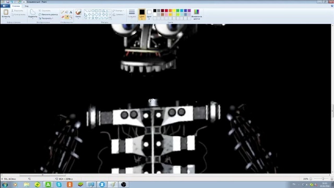Click the Cut (Вырезать) button

17,10
